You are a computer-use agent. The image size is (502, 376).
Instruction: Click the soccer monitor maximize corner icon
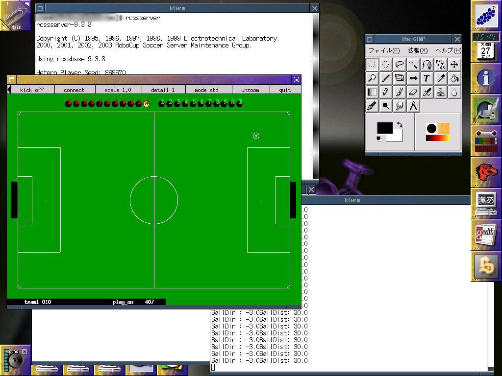click(297, 80)
